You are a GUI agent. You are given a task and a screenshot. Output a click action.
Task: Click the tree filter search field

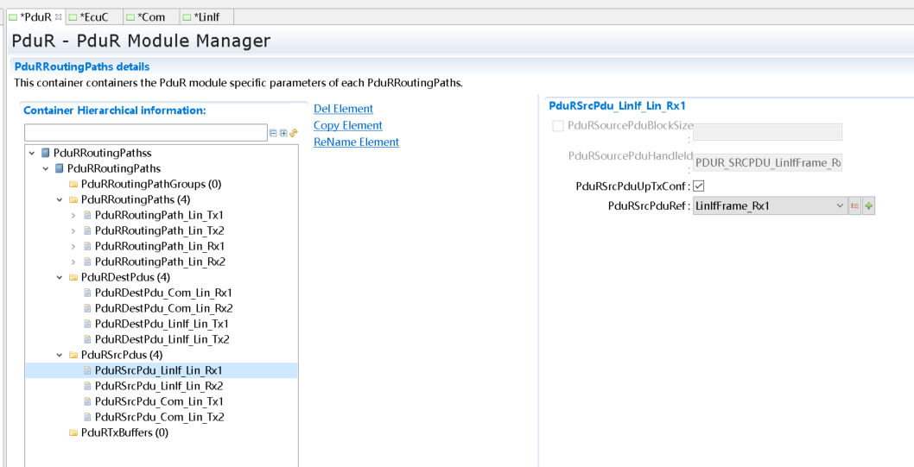tap(145, 133)
